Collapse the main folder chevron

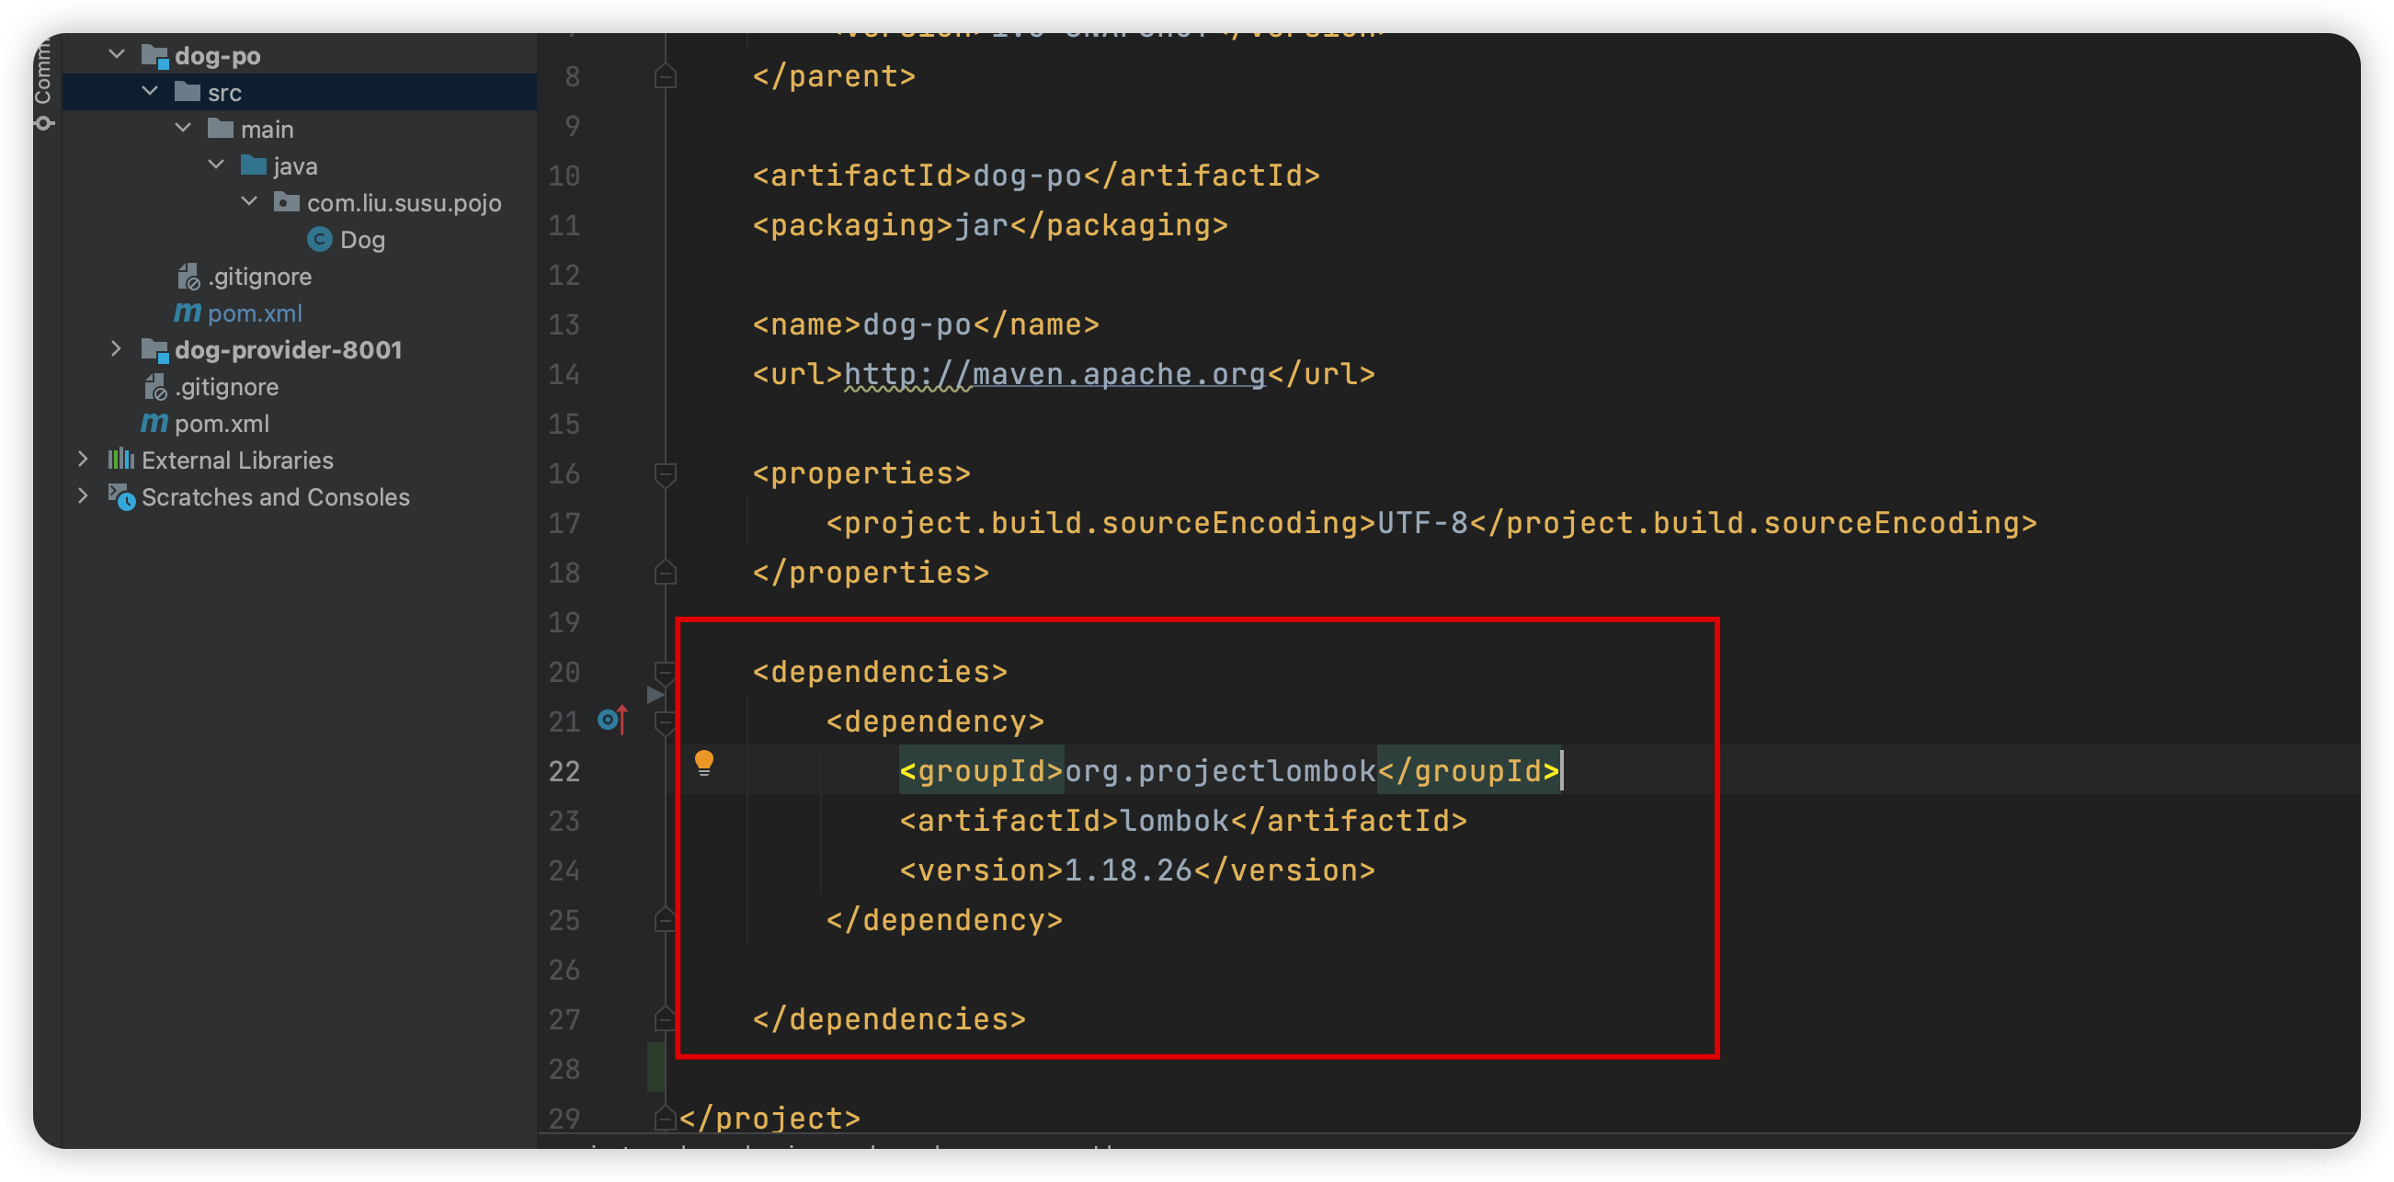coord(183,129)
